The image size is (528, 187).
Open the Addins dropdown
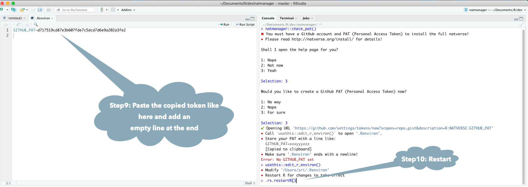[128, 10]
